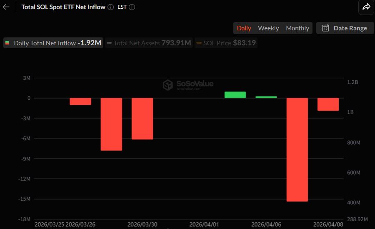Image resolution: width=375 pixels, height=229 pixels.
Task: Click the back arrow icon
Action: 6,7
